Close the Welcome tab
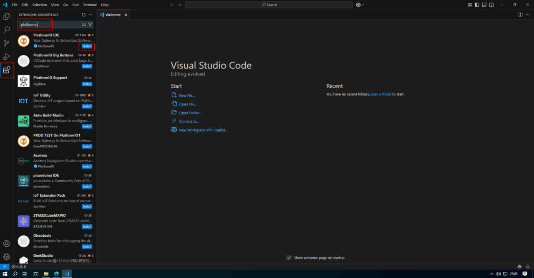Viewport: 534px width, 278px height. (126, 15)
